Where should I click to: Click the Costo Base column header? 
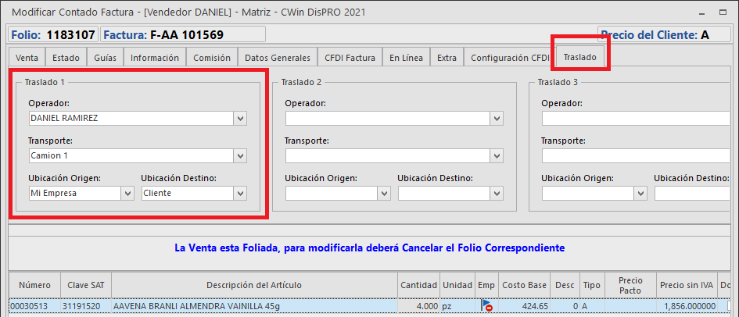[x=524, y=285]
